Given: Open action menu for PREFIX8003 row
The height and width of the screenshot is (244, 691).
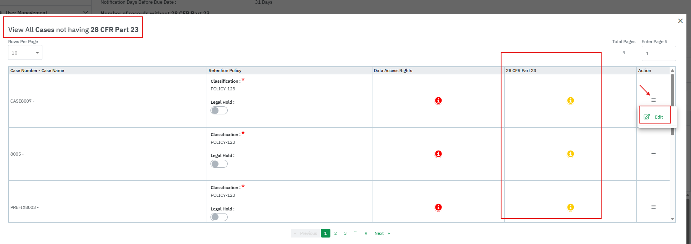Looking at the screenshot, I should pyautogui.click(x=653, y=207).
